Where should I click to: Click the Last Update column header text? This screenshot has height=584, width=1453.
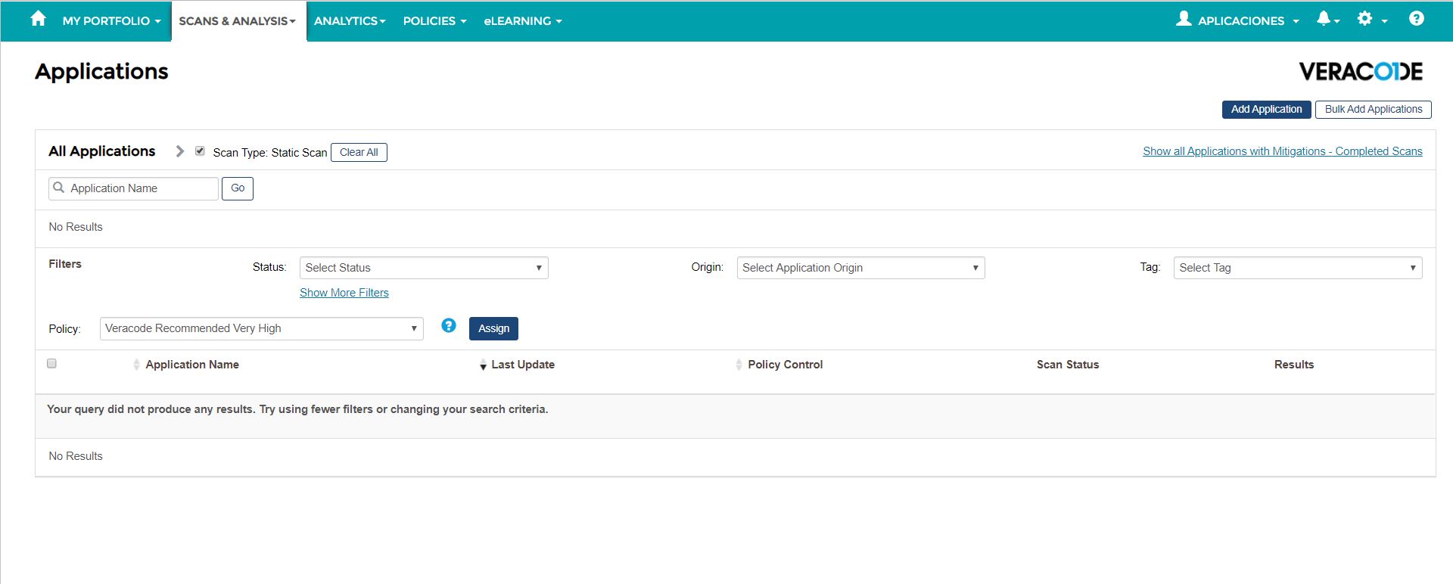tap(523, 365)
